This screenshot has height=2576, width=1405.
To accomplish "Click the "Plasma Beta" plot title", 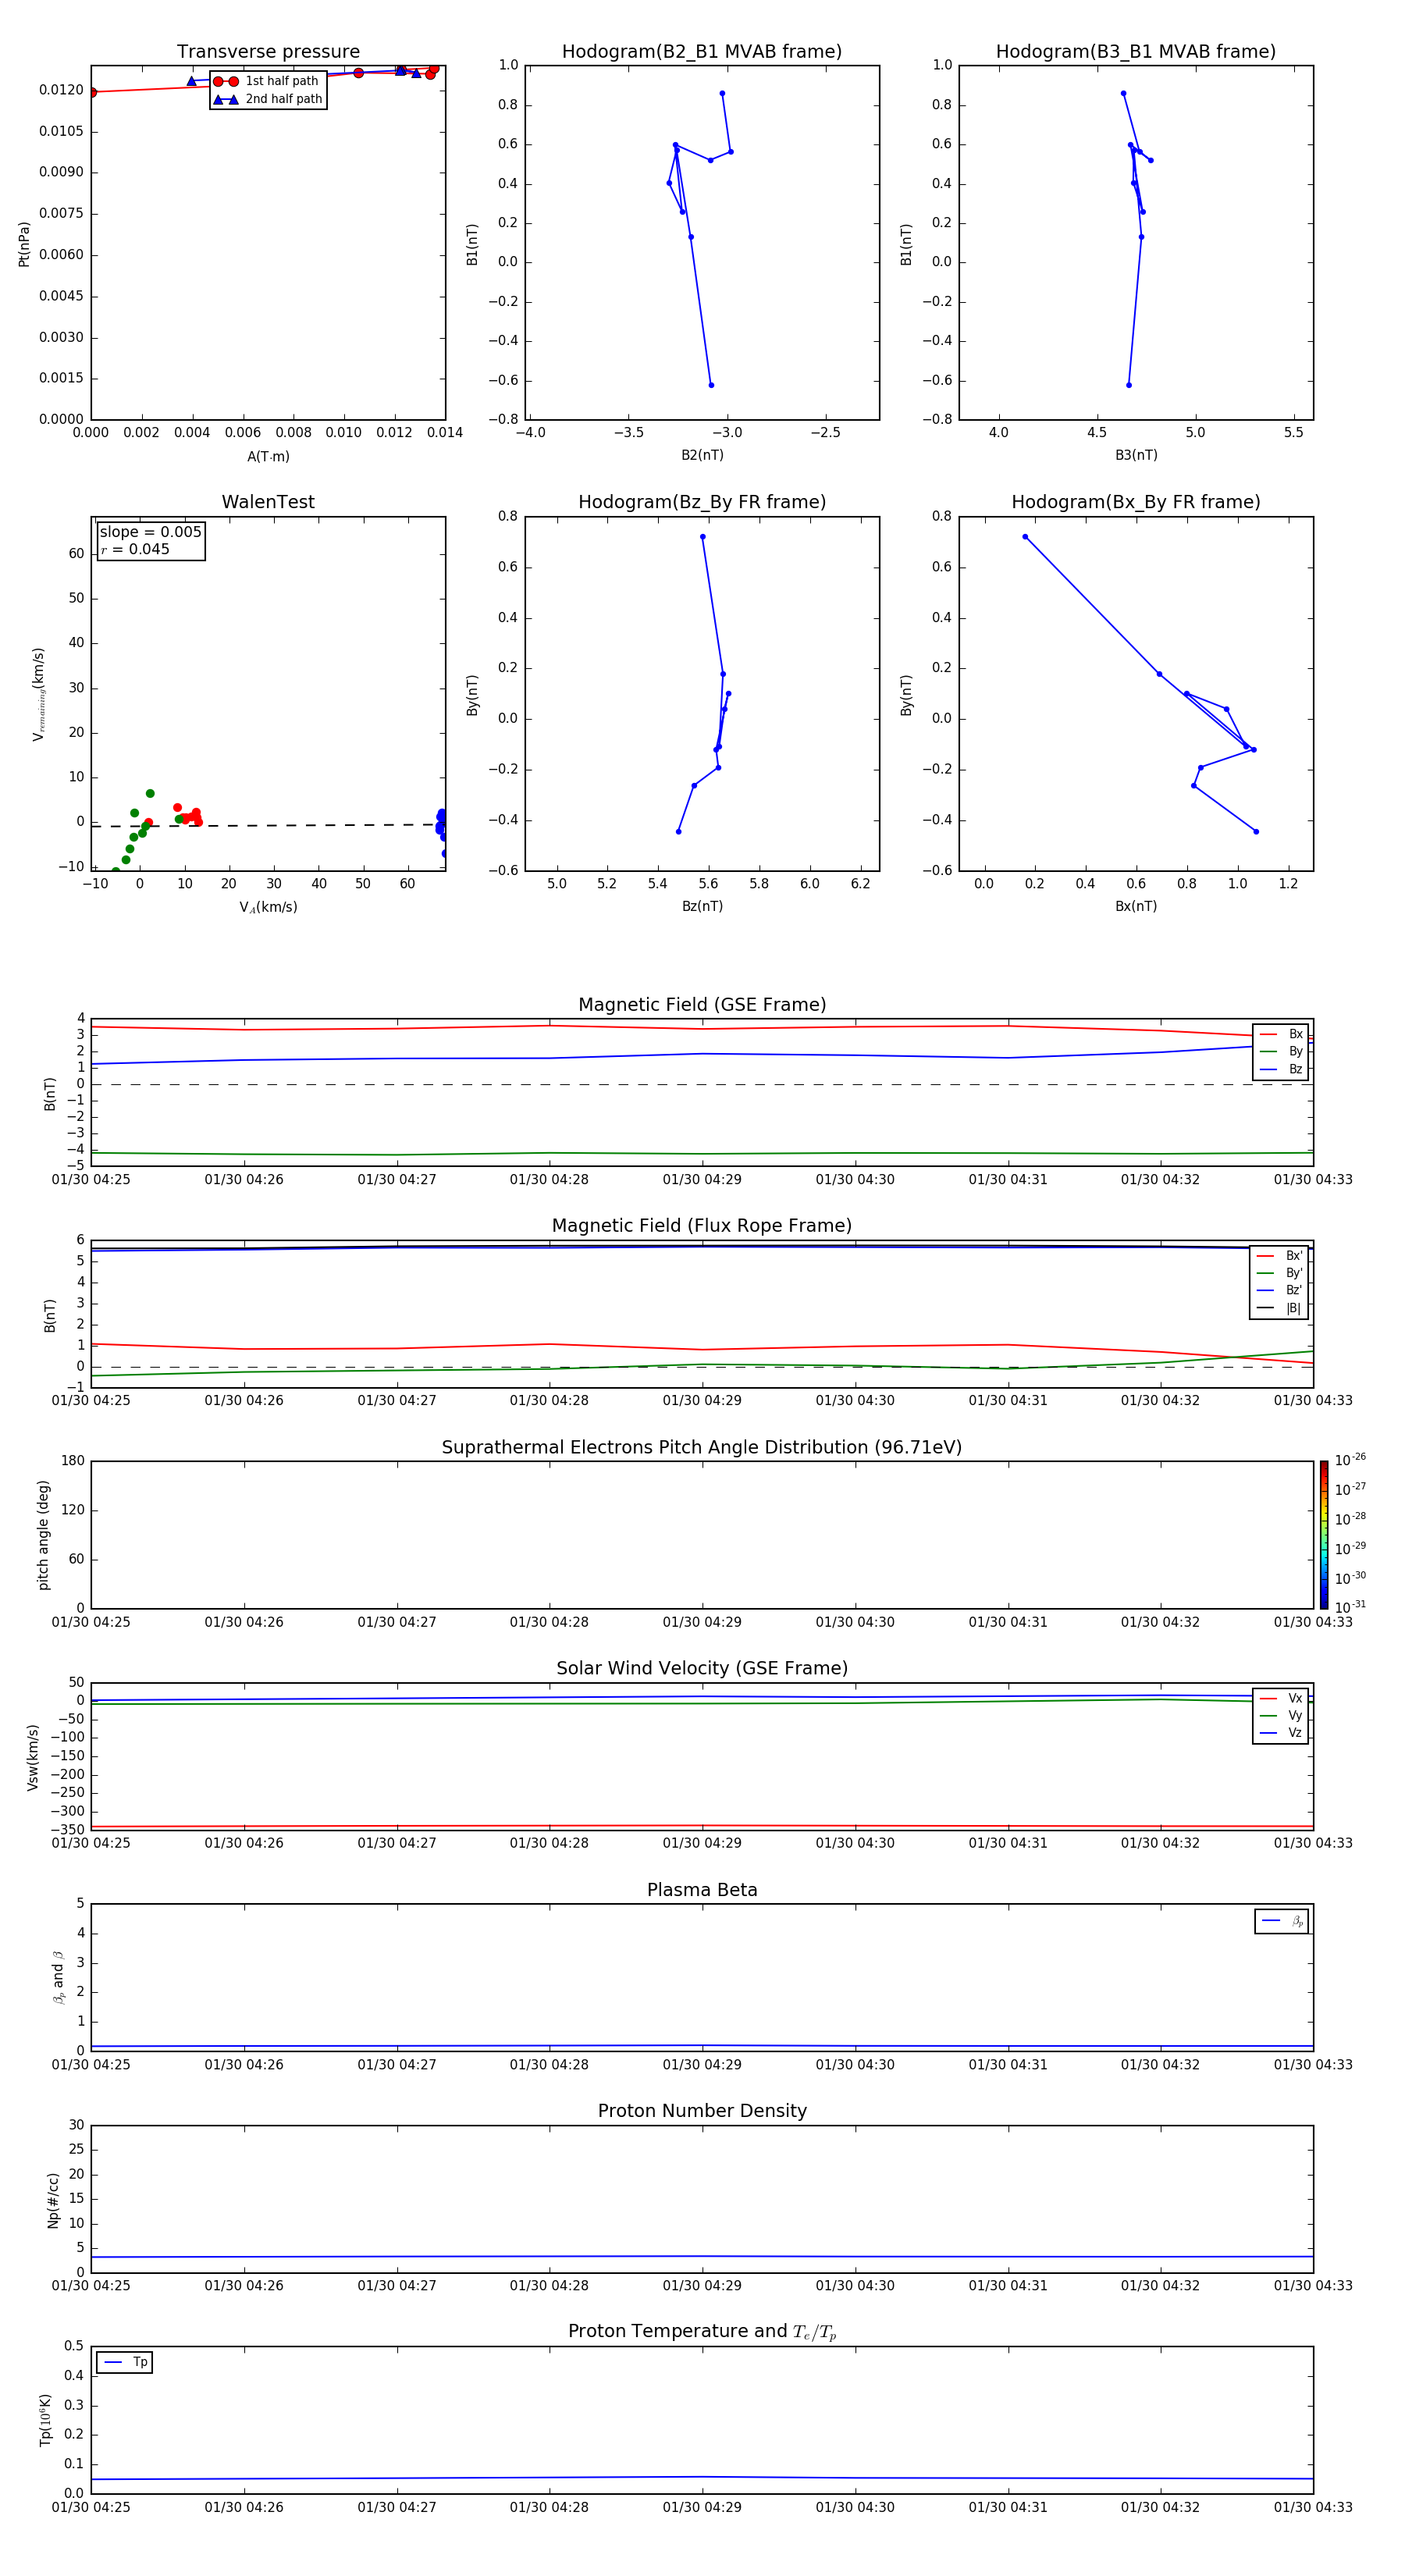I will pyautogui.click(x=702, y=1890).
